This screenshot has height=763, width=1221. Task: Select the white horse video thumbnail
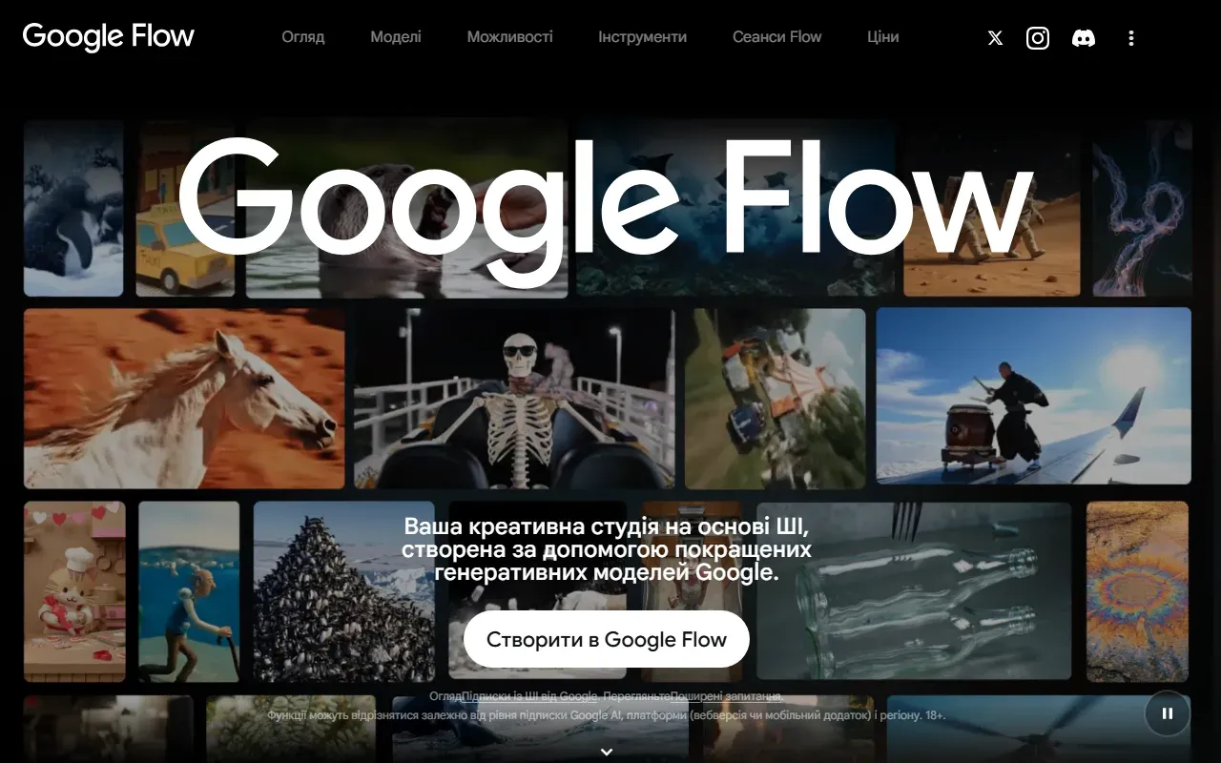(184, 398)
